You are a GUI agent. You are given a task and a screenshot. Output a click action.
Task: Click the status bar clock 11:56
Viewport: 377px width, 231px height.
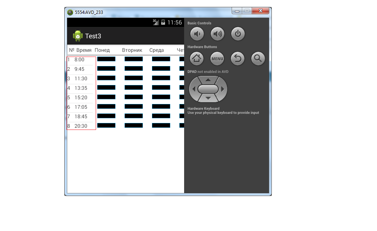tap(175, 22)
